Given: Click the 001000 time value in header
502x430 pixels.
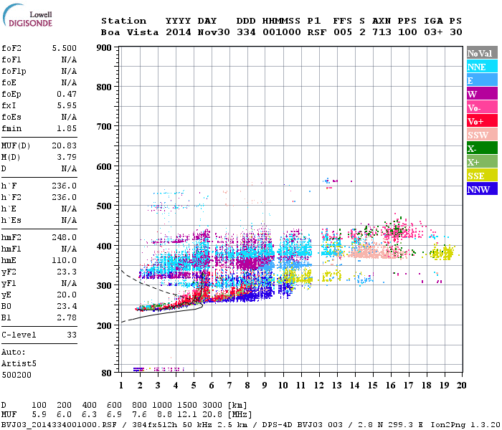Looking at the screenshot, I should (x=281, y=32).
